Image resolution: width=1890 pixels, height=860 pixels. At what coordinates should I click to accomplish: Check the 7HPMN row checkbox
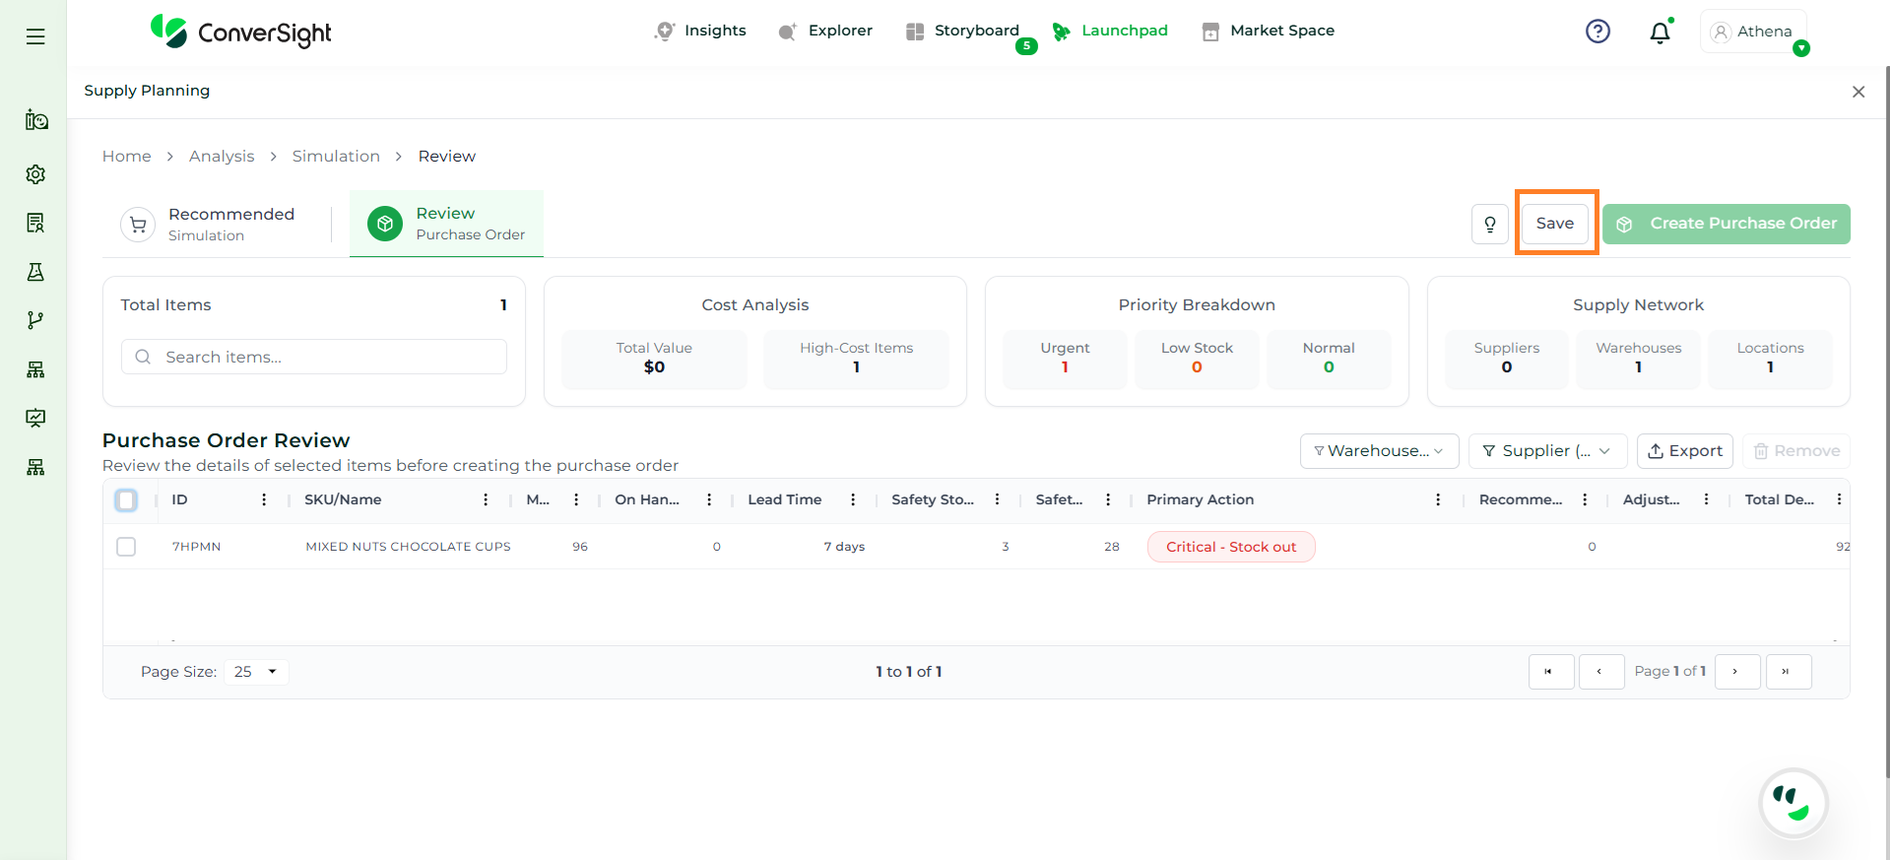click(126, 547)
